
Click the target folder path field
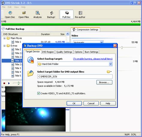(x=75, y=77)
